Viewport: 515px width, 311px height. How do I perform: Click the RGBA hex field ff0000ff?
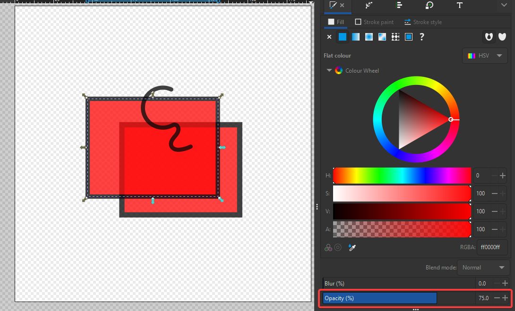click(492, 247)
